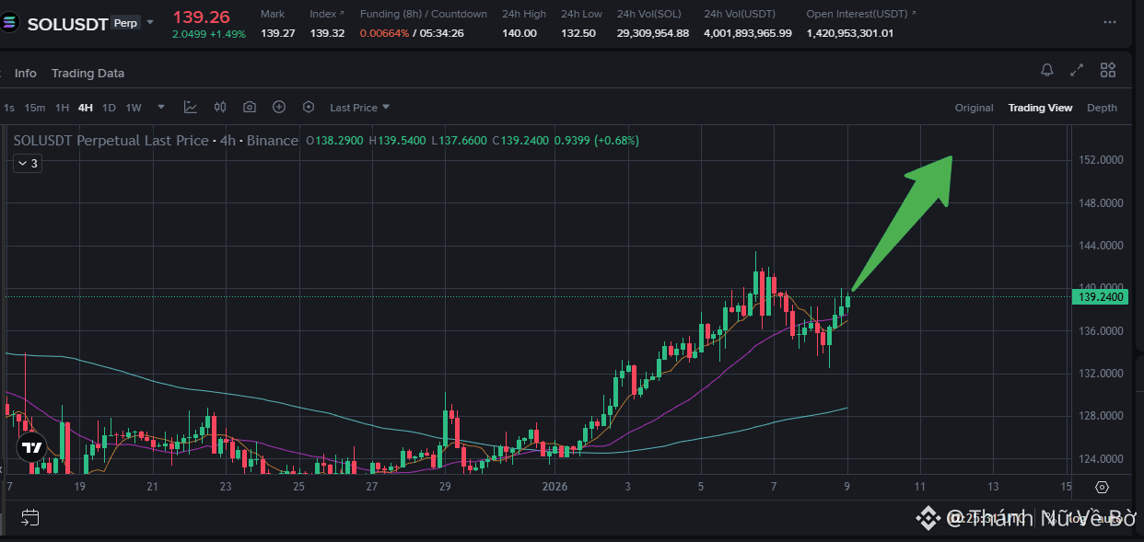Open chart settings hexagon icon
Viewport: 1144px width, 542px height.
click(309, 108)
